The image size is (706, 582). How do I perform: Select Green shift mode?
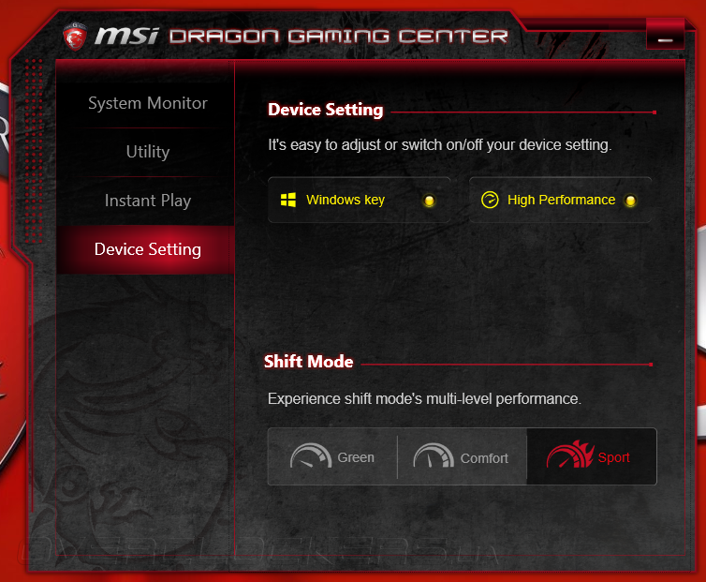(332, 456)
